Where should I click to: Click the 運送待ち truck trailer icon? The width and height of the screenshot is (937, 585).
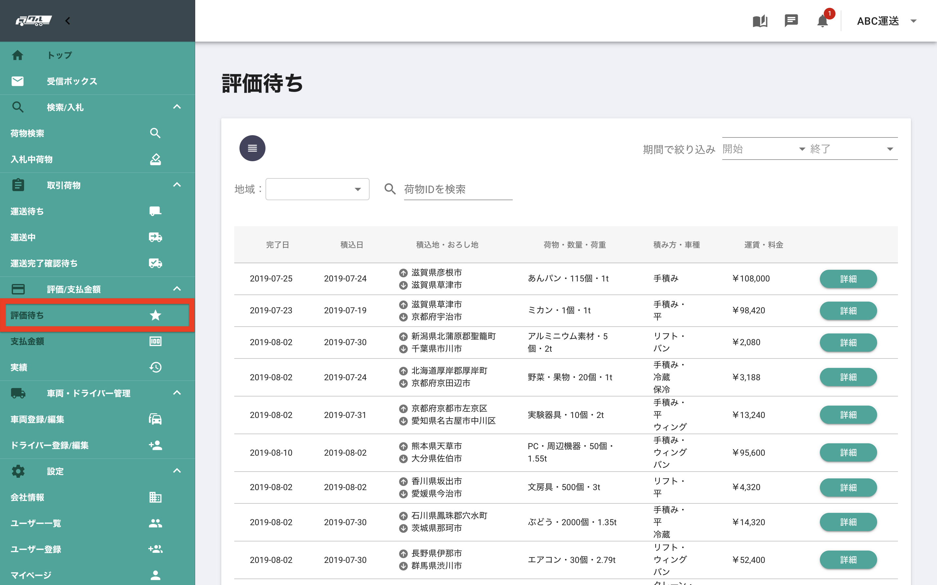(x=155, y=211)
